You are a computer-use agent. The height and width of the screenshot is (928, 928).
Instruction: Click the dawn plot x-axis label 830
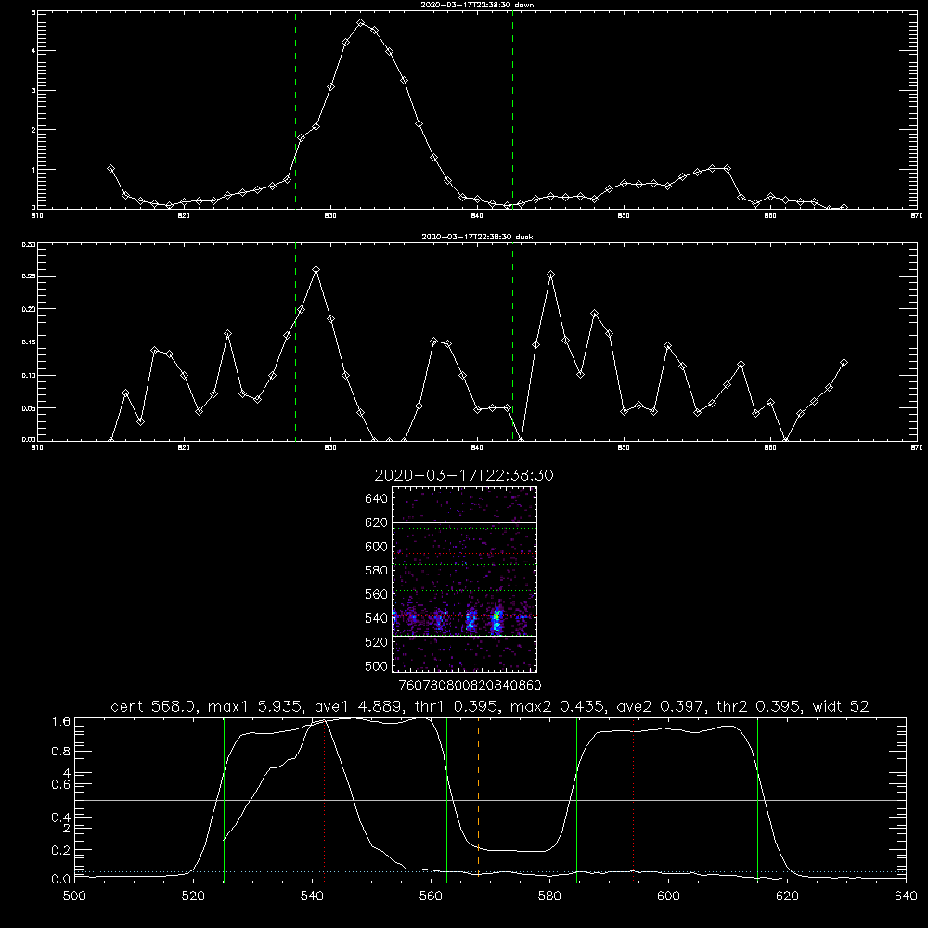pos(330,216)
